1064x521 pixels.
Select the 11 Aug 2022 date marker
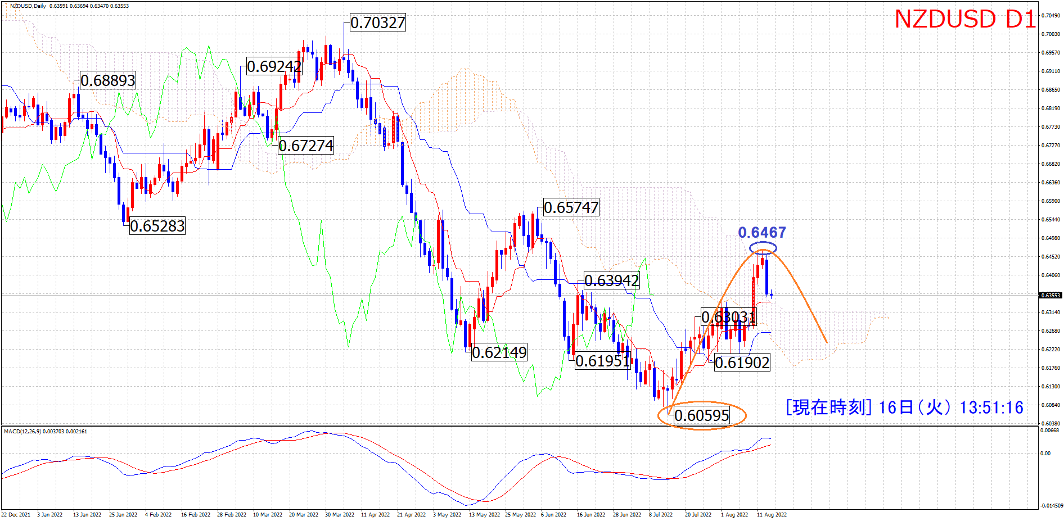coord(772,514)
